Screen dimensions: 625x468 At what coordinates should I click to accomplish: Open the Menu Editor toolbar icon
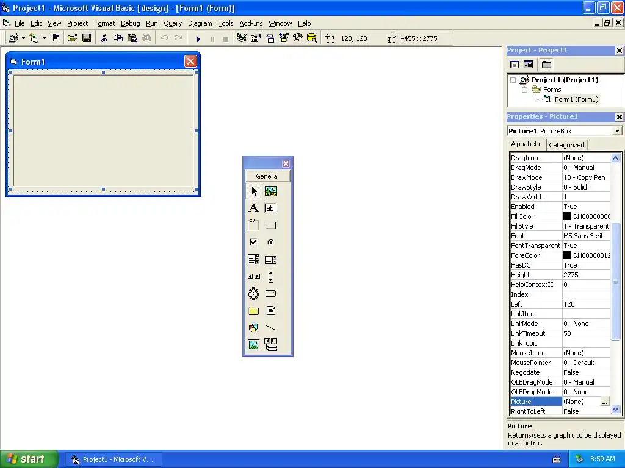point(56,38)
